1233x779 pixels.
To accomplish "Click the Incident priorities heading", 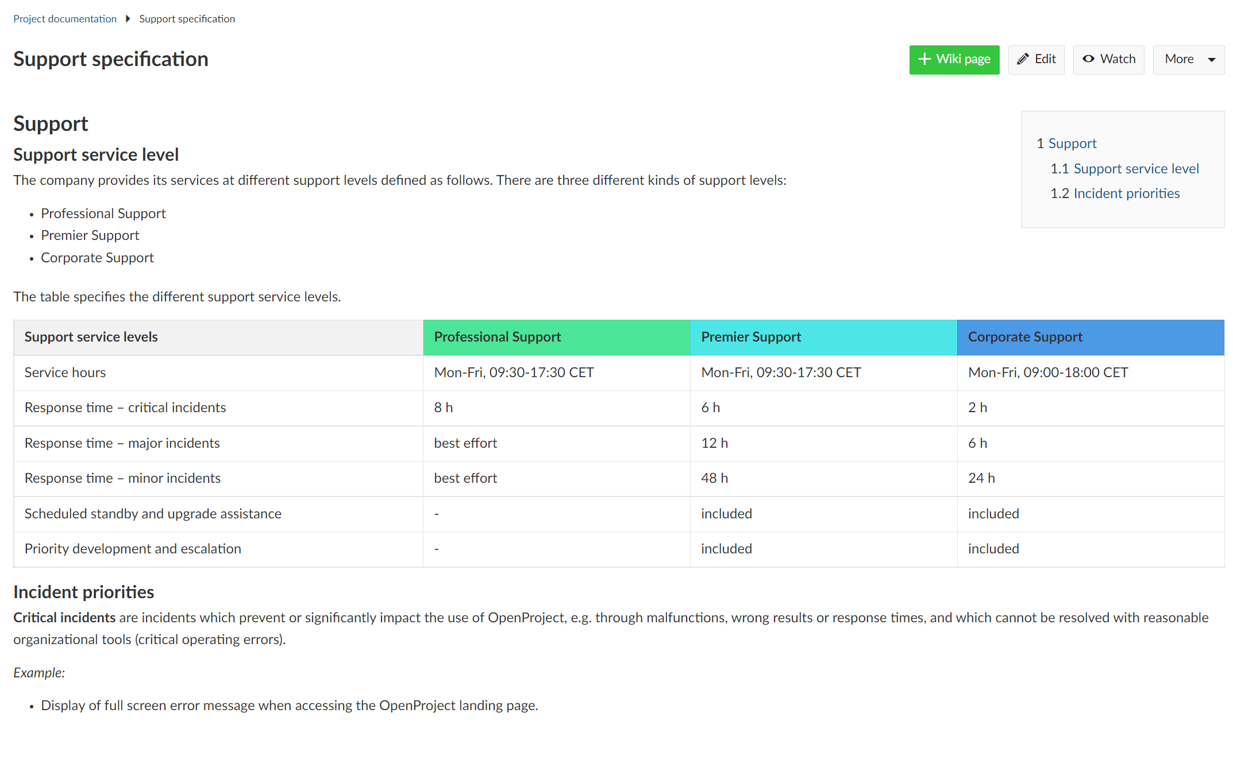I will click(x=84, y=592).
